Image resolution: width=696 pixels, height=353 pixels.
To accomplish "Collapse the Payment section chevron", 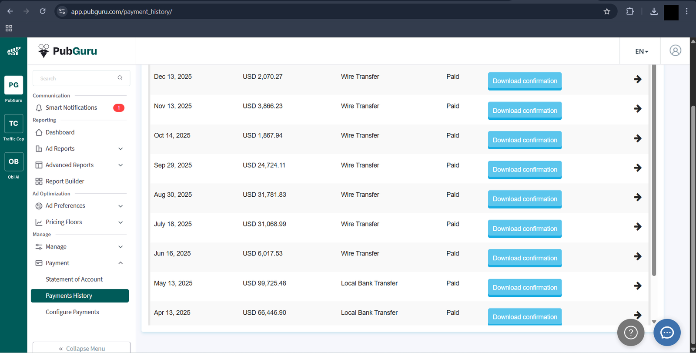I will 120,263.
